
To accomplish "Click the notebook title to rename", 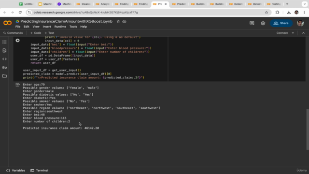I will 67,21.
